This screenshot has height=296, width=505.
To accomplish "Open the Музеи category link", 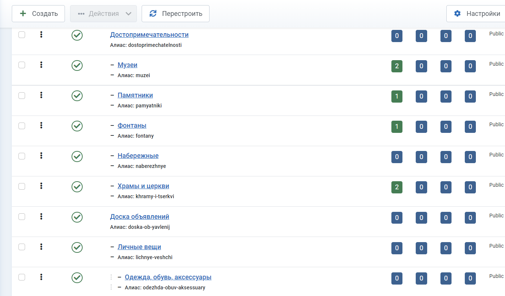I will coord(127,65).
